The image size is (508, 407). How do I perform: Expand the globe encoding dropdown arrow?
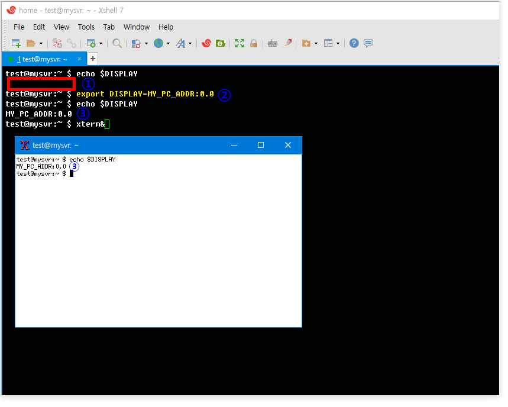[168, 43]
